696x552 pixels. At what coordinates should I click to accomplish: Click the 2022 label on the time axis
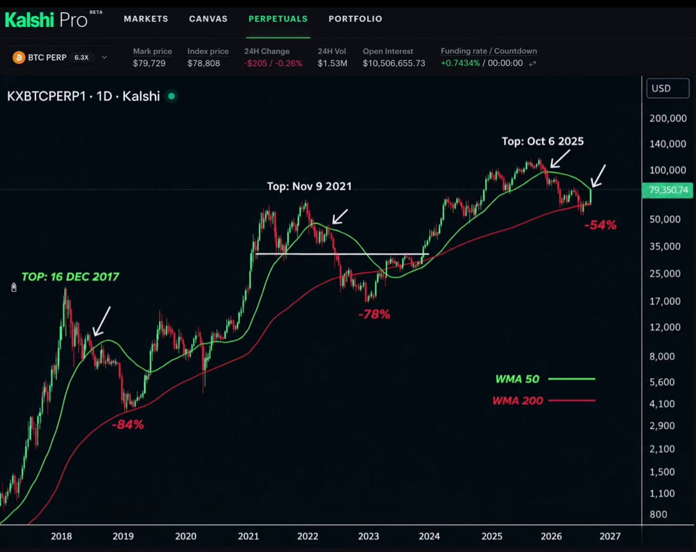point(308,536)
